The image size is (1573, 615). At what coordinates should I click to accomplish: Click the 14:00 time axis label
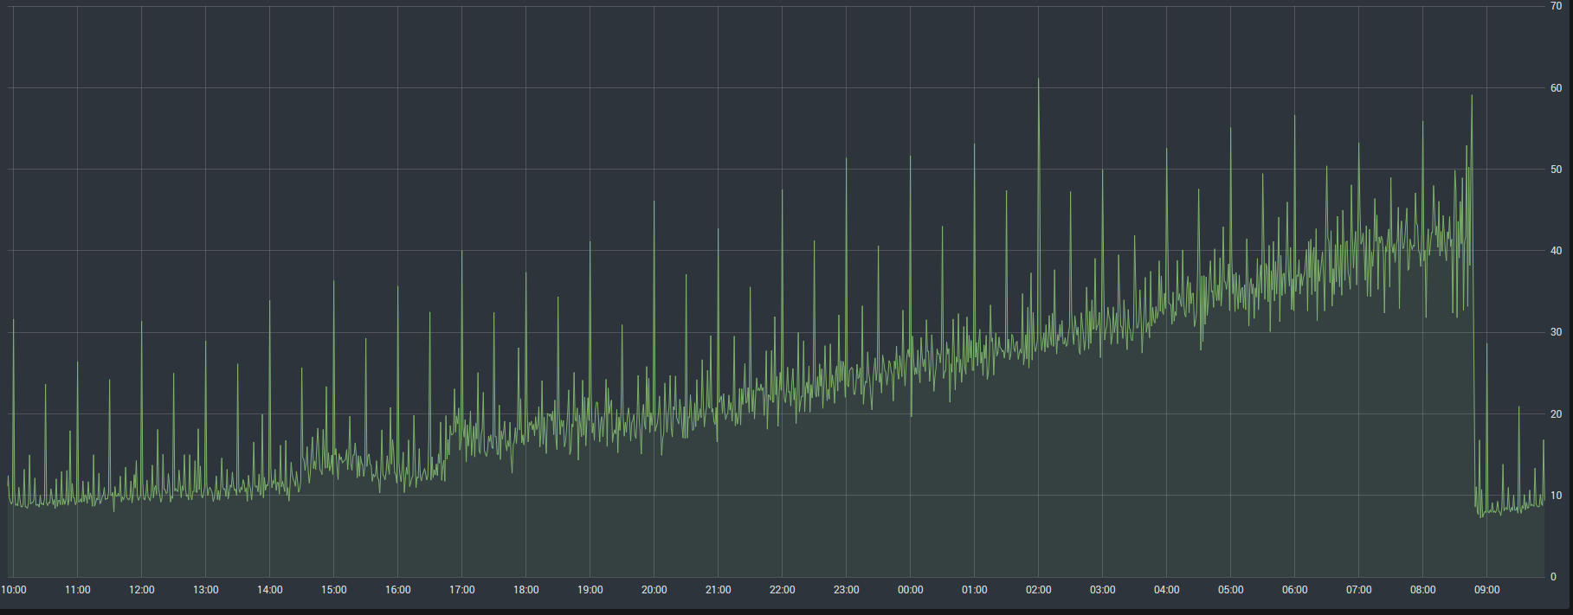click(x=270, y=590)
